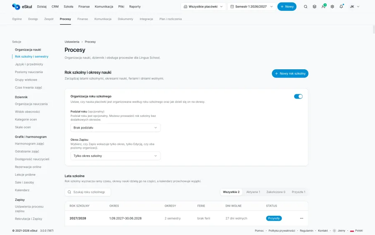Click the Przyszły status badge
The height and width of the screenshot is (235, 375).
tap(274, 218)
